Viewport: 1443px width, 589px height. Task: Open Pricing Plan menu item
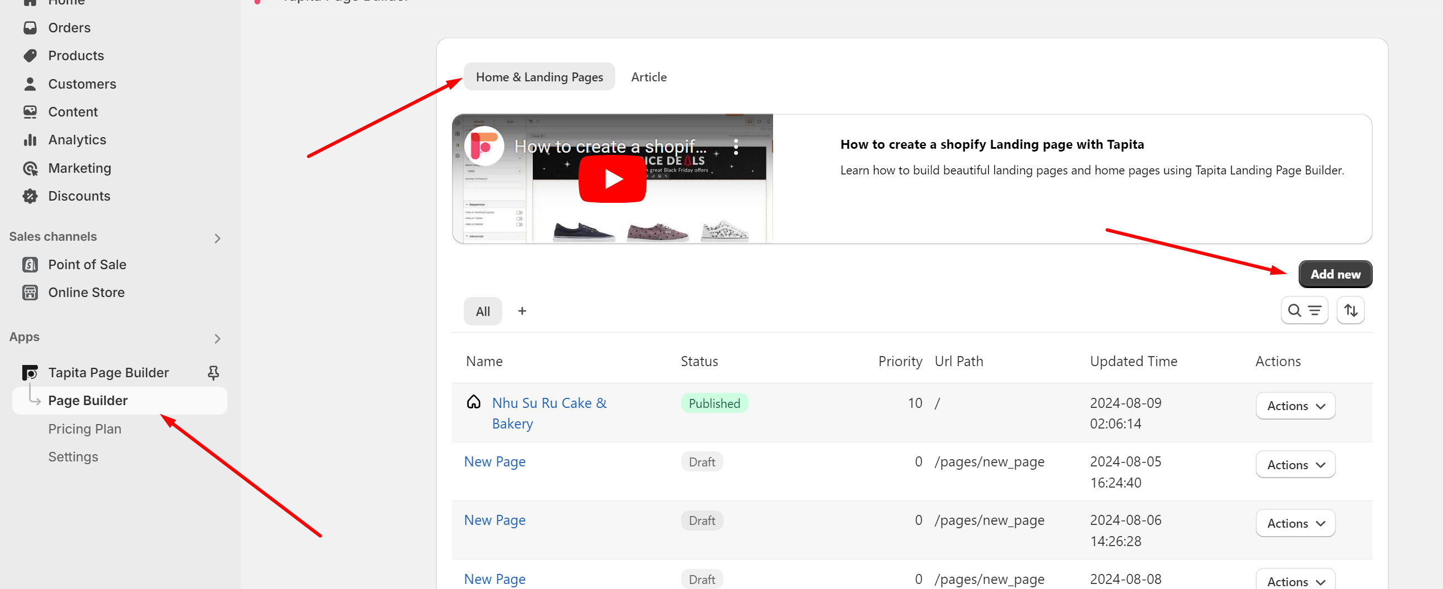click(x=85, y=429)
